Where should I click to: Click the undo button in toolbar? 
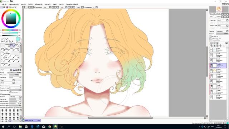[x=23, y=7]
